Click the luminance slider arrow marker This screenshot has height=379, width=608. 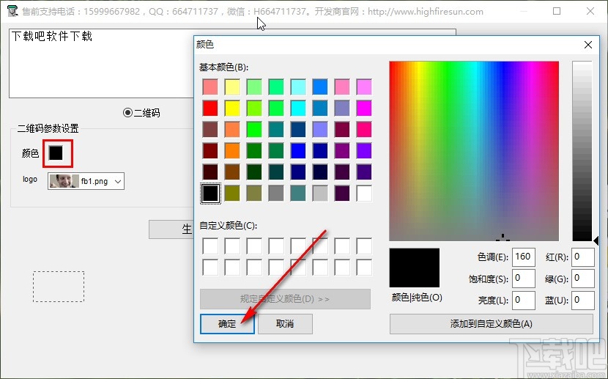coord(596,241)
